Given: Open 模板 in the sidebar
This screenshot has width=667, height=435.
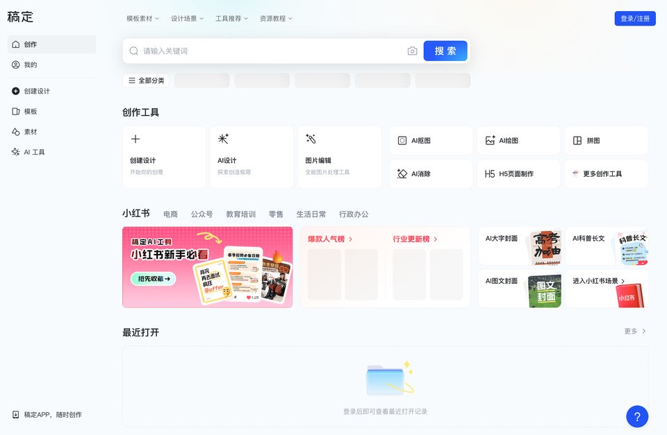Looking at the screenshot, I should (52, 111).
